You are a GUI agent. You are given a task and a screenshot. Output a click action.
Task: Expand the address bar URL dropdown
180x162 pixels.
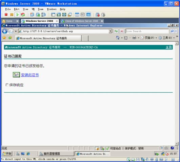[x=110, y=31]
